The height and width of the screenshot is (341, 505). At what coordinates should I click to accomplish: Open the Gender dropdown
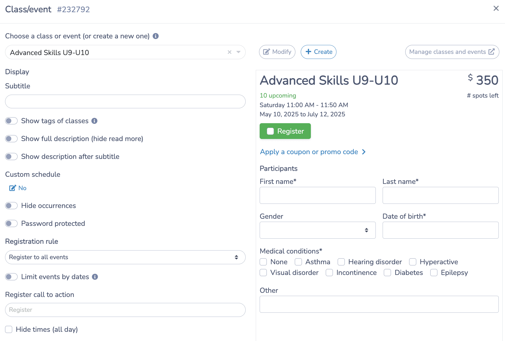pyautogui.click(x=318, y=230)
